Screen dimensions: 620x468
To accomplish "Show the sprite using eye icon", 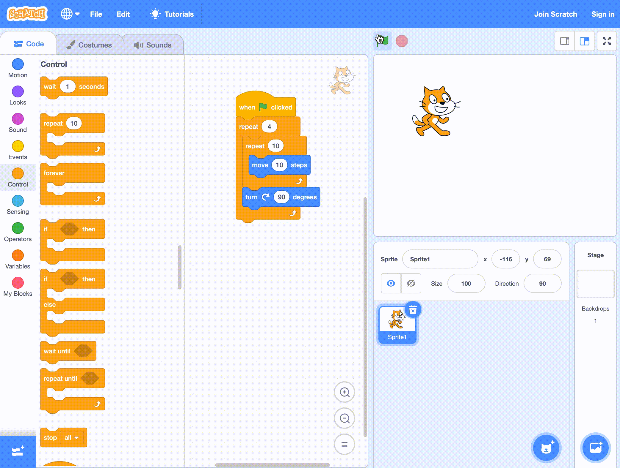I will click(x=391, y=283).
